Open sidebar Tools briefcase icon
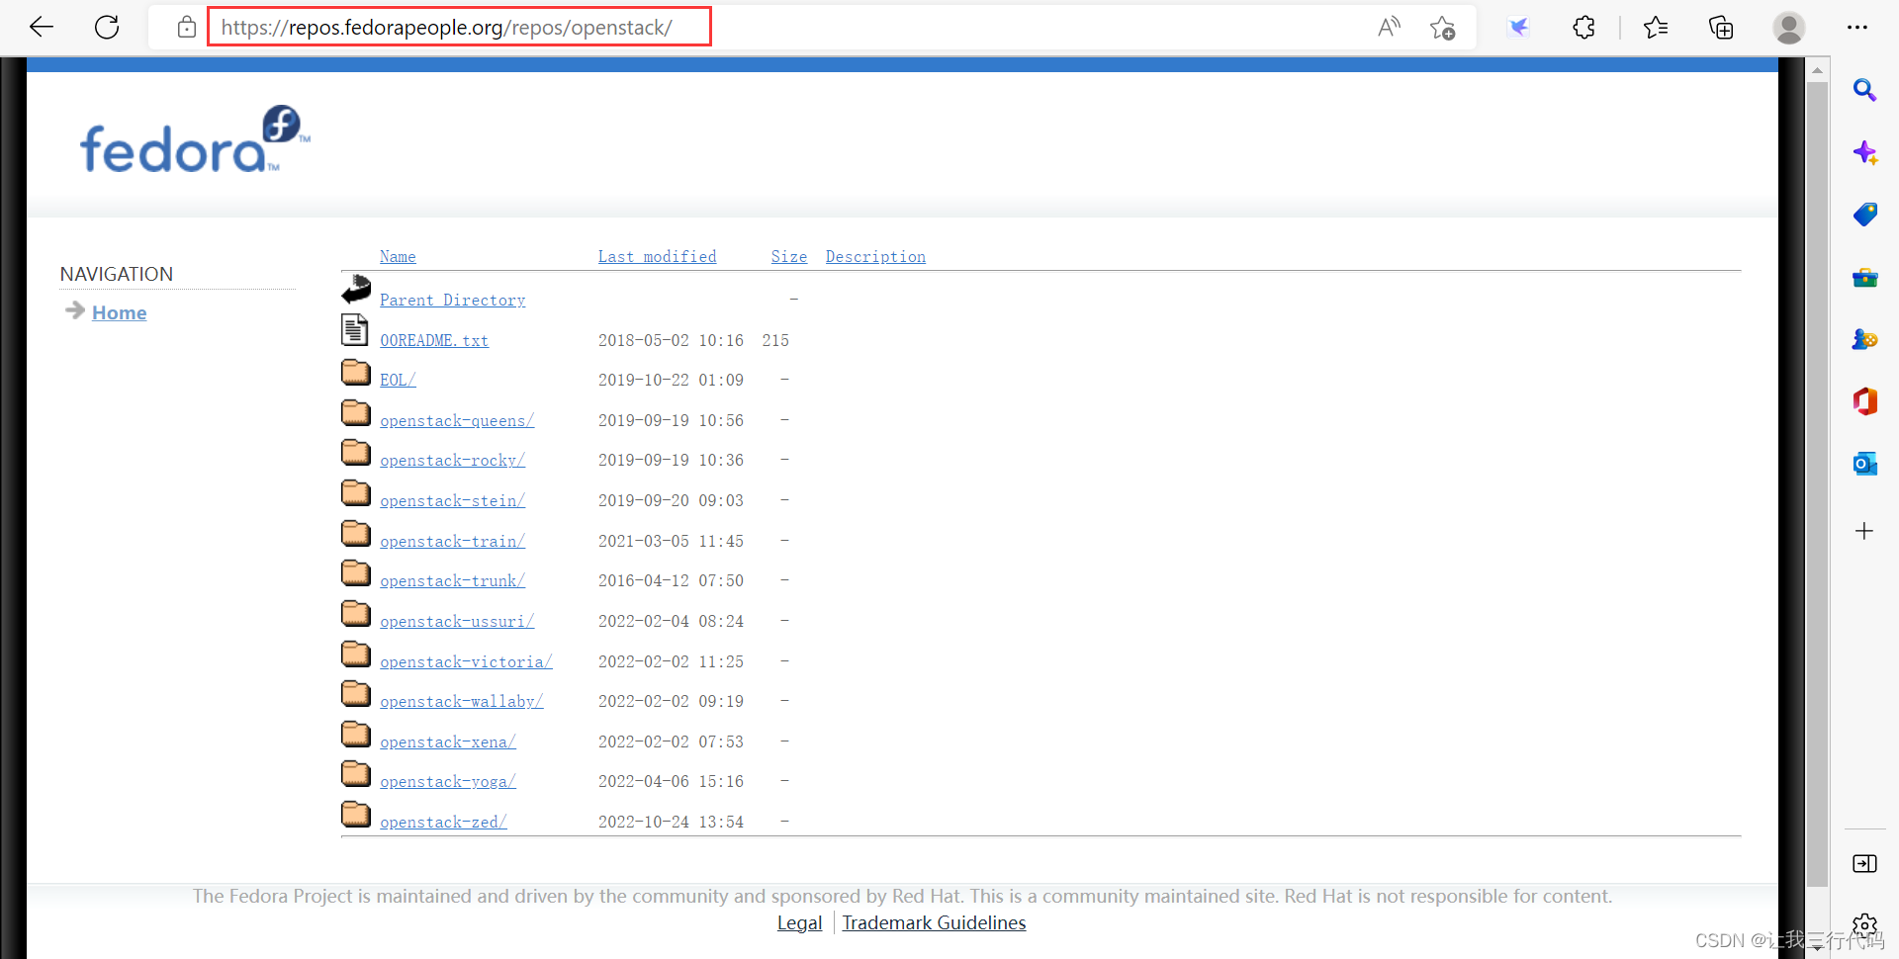 point(1864,278)
